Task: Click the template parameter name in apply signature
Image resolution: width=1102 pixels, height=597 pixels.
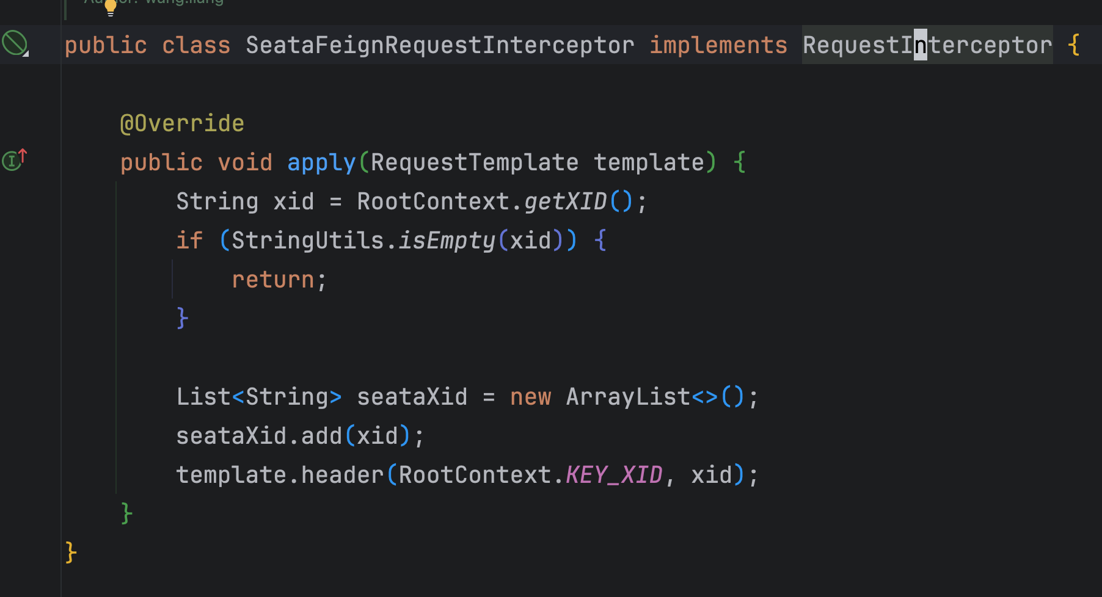Action: coord(649,162)
